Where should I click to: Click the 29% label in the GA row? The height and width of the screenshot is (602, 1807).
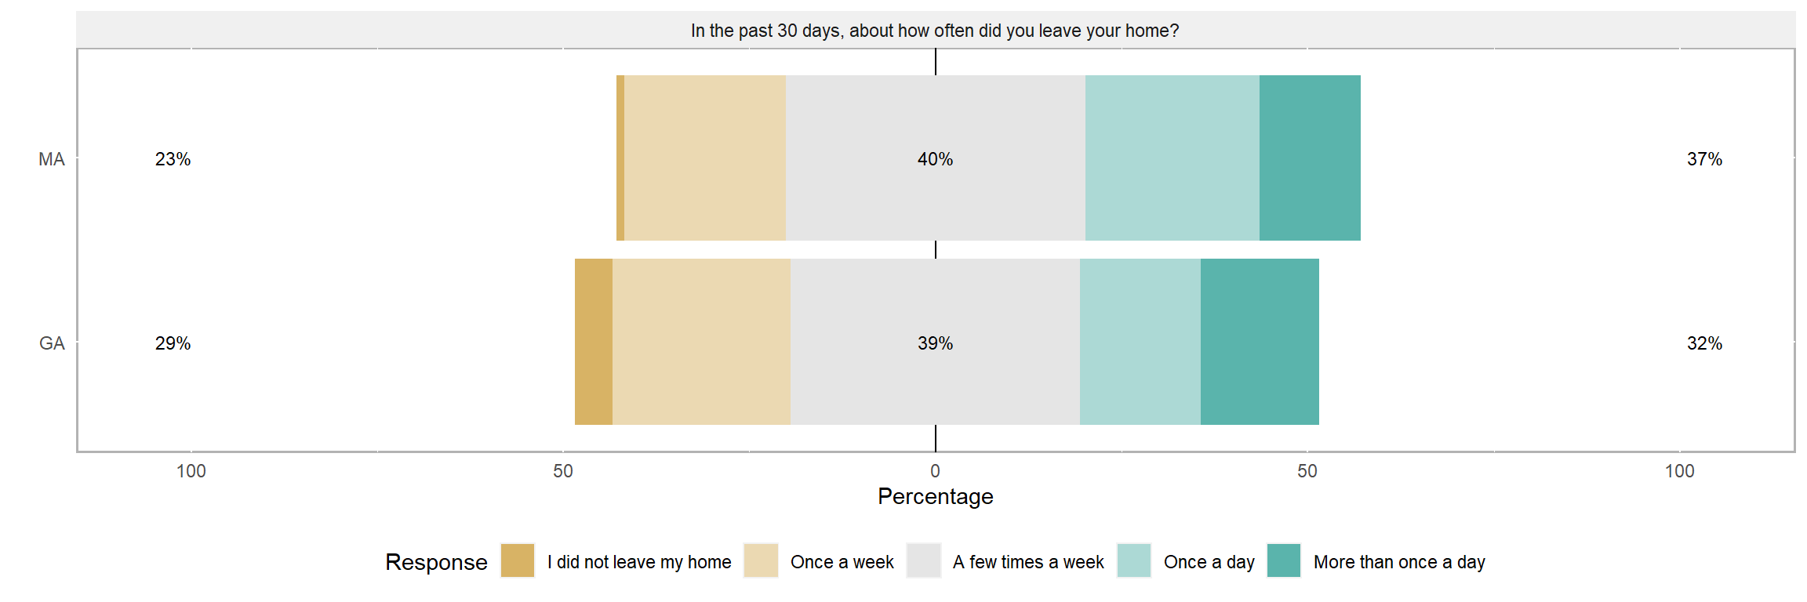[x=173, y=343]
